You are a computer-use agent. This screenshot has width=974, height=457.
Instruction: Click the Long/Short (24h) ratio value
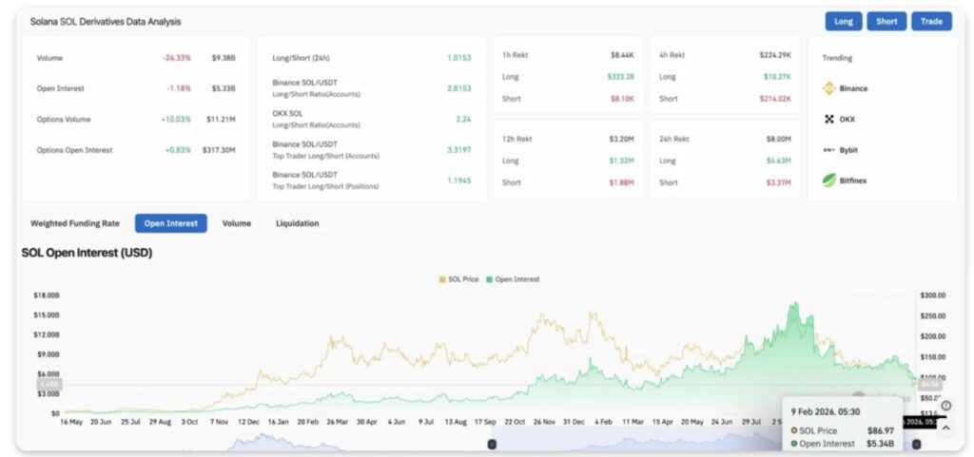[458, 58]
